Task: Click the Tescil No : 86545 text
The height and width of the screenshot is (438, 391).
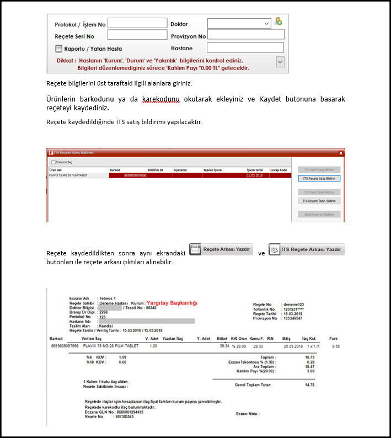Action: [x=141, y=308]
